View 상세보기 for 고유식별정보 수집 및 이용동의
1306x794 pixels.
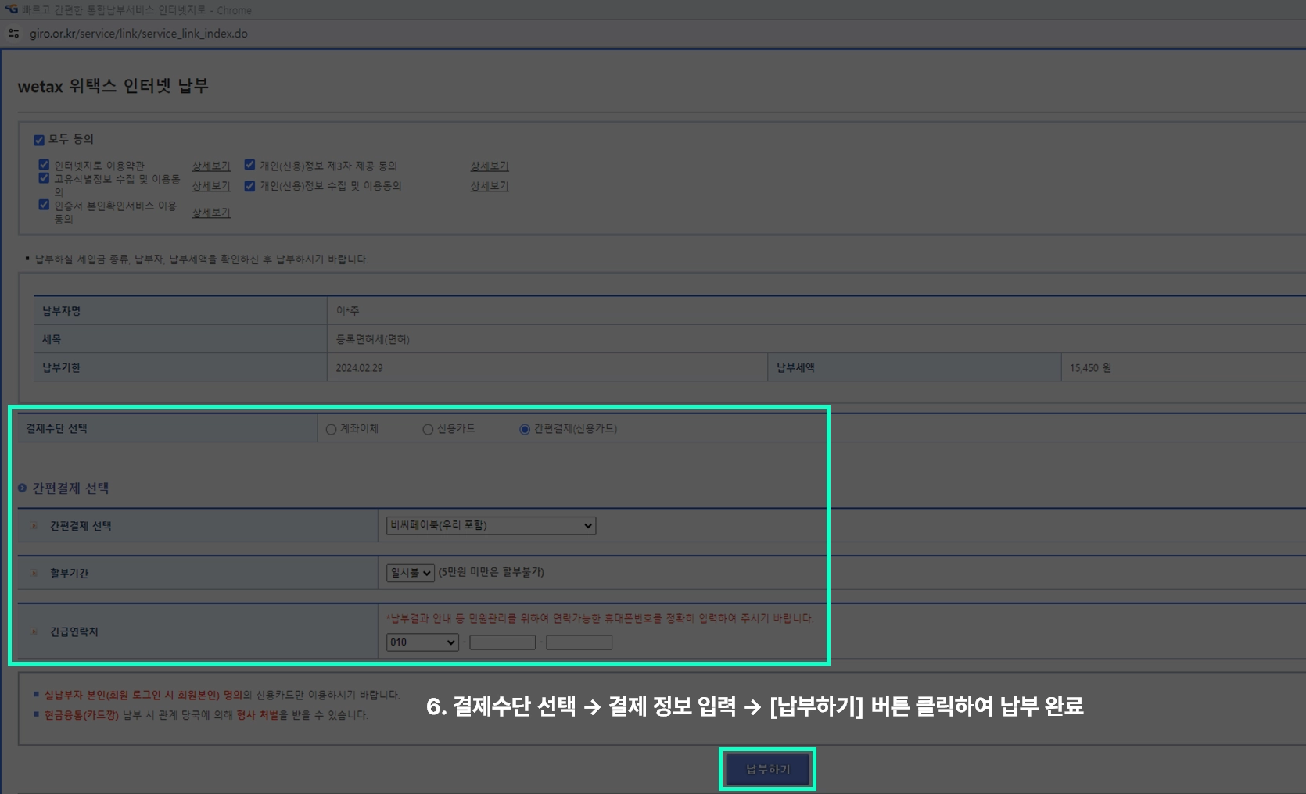click(211, 186)
